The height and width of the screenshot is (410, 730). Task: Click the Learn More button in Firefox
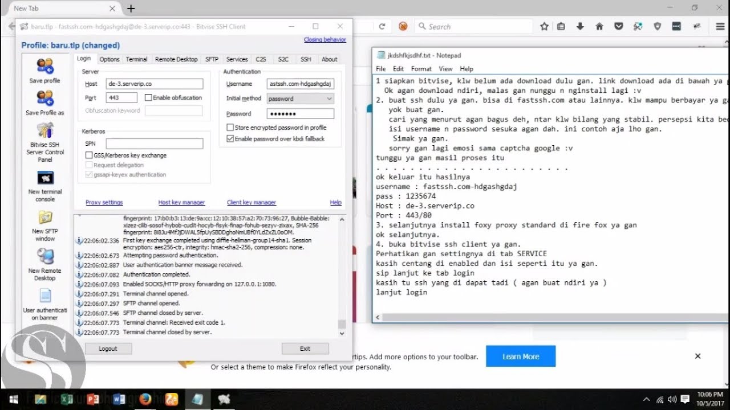[x=521, y=356]
